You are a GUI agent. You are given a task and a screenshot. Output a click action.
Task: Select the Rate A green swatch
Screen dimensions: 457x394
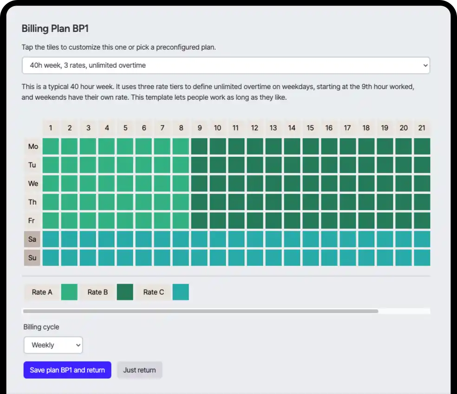[69, 292]
